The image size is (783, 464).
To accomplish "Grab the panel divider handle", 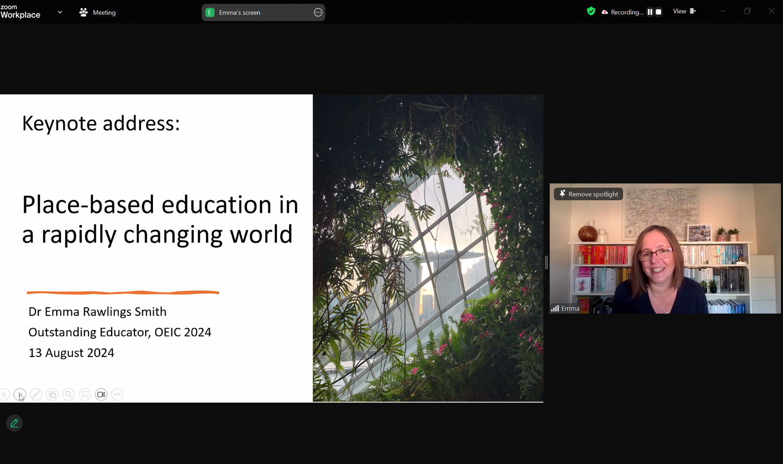I will 546,262.
